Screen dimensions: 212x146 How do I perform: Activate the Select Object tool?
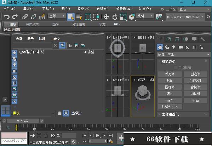pos(71,17)
